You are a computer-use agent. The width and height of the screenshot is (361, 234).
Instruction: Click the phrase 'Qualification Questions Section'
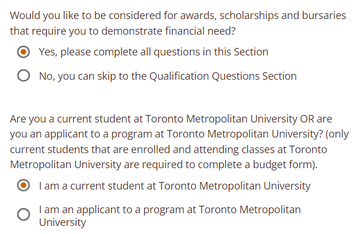[223, 76]
